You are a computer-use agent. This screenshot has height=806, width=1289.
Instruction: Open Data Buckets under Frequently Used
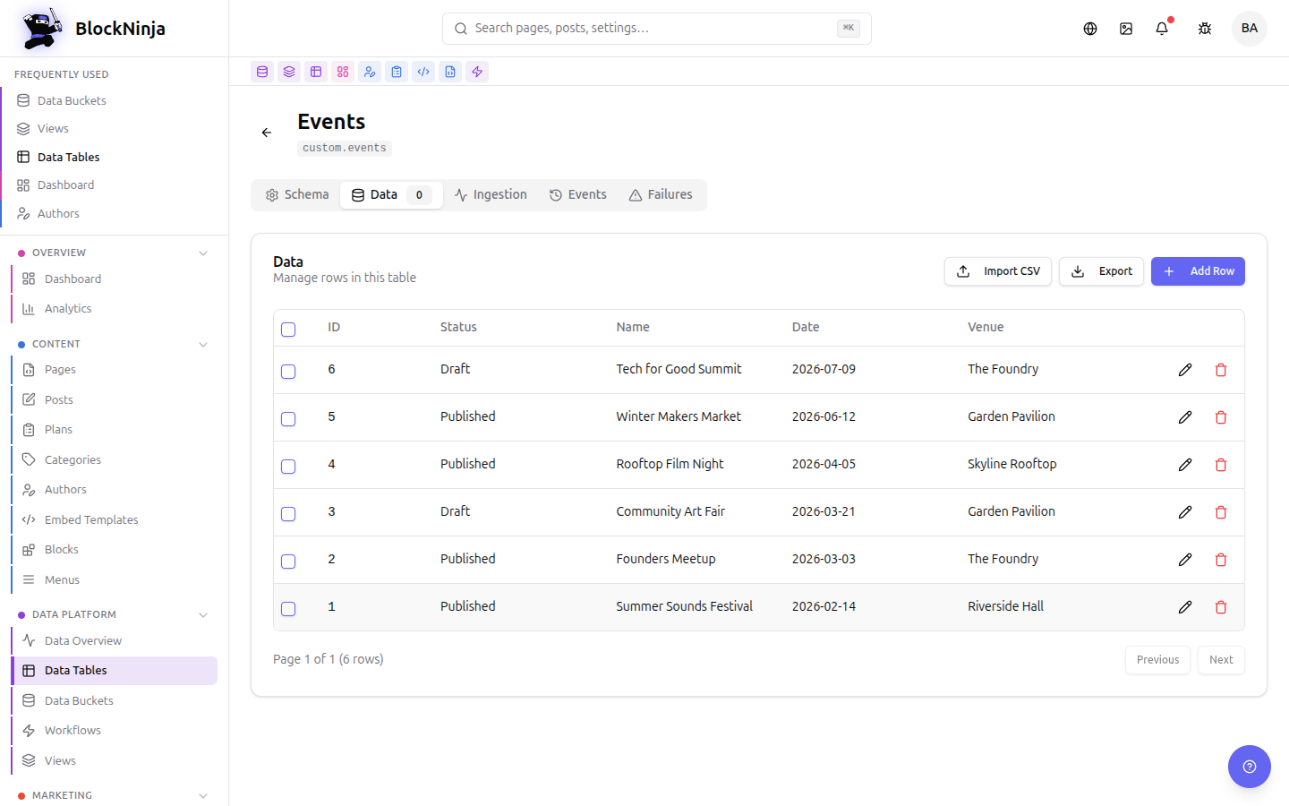point(115,101)
